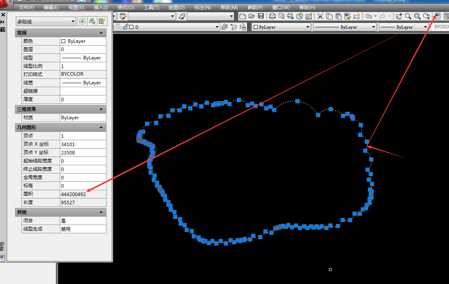This screenshot has width=449, height=284.
Task: Collapse the 其他 section
Action: pos(101,212)
